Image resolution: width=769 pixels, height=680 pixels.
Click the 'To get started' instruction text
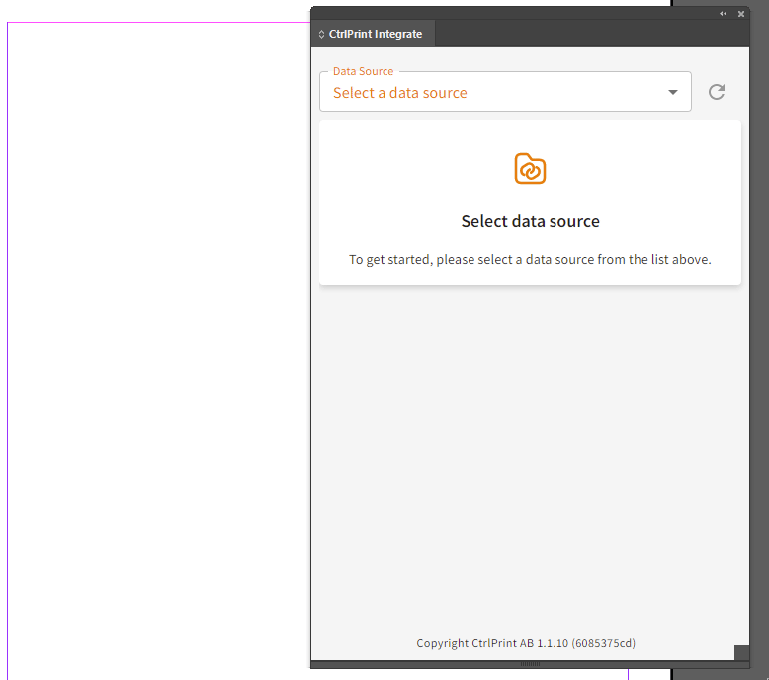pos(530,260)
